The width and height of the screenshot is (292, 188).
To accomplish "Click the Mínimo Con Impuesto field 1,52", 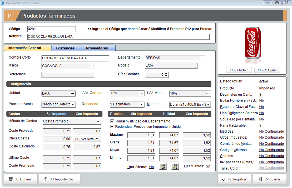I will tap(197, 158).
